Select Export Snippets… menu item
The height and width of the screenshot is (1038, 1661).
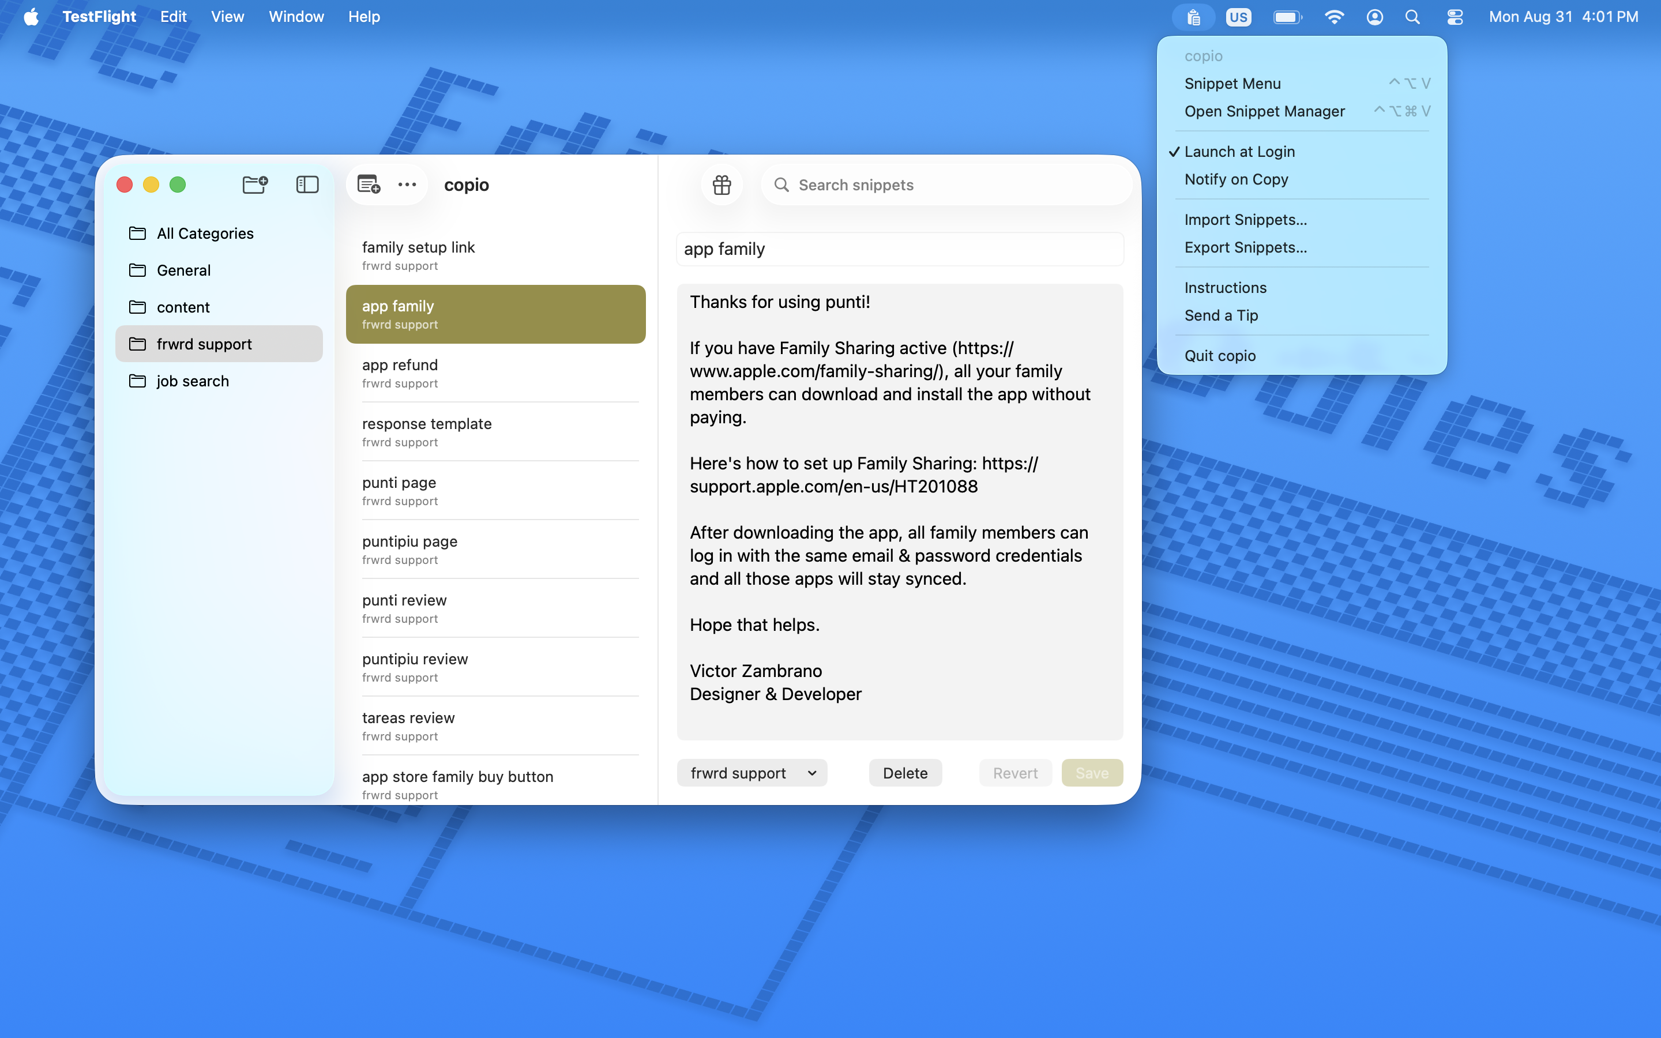tap(1301, 247)
